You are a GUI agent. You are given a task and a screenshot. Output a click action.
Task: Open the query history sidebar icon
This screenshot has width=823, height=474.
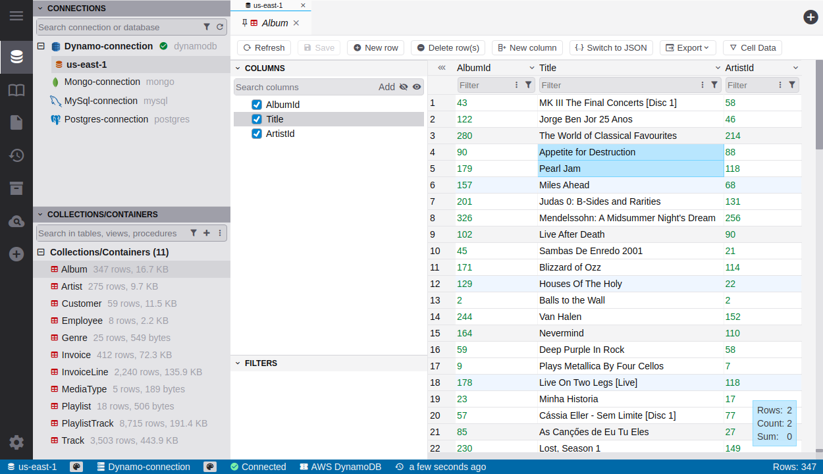point(16,155)
